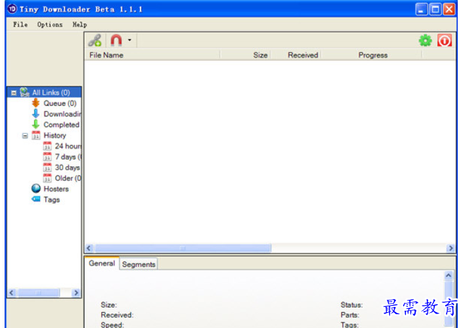This screenshot has height=328, width=463.
Task: Click the orange Queue arrow icon
Action: click(35, 103)
